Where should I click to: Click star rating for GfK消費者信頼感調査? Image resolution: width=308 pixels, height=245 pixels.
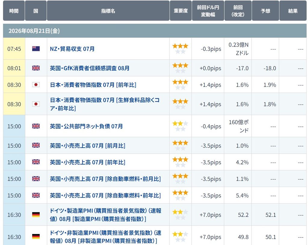180,68
